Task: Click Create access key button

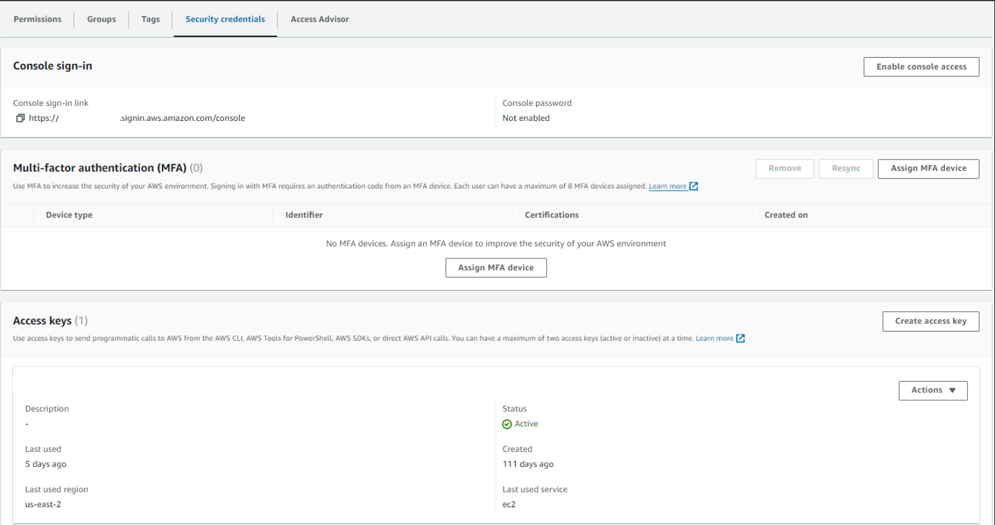Action: click(930, 321)
